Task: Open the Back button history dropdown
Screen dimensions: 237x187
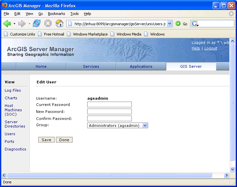Action: [14, 24]
